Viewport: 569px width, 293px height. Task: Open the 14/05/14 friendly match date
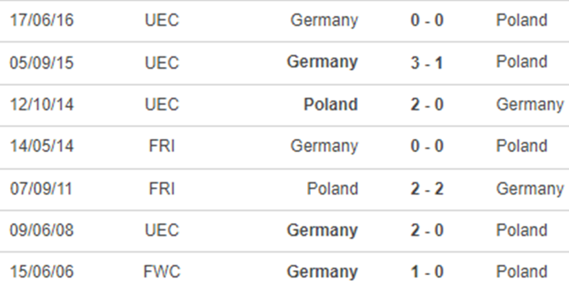(x=42, y=146)
